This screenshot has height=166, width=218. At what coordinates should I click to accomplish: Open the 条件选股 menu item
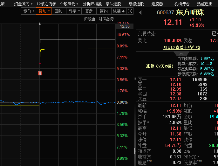click(x=113, y=4)
